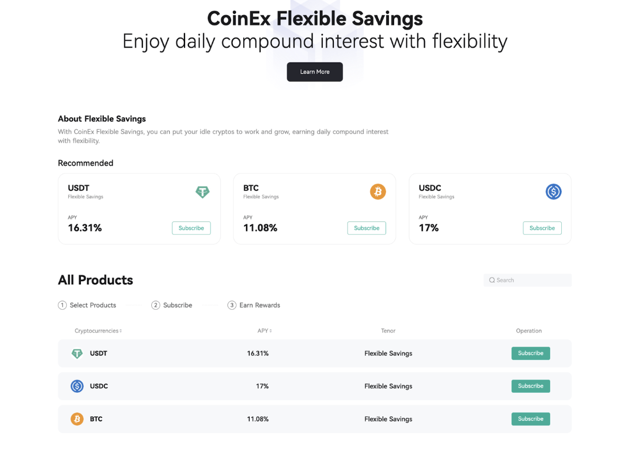The height and width of the screenshot is (449, 620).
Task: Click step 1 Select Products
Action: click(87, 306)
